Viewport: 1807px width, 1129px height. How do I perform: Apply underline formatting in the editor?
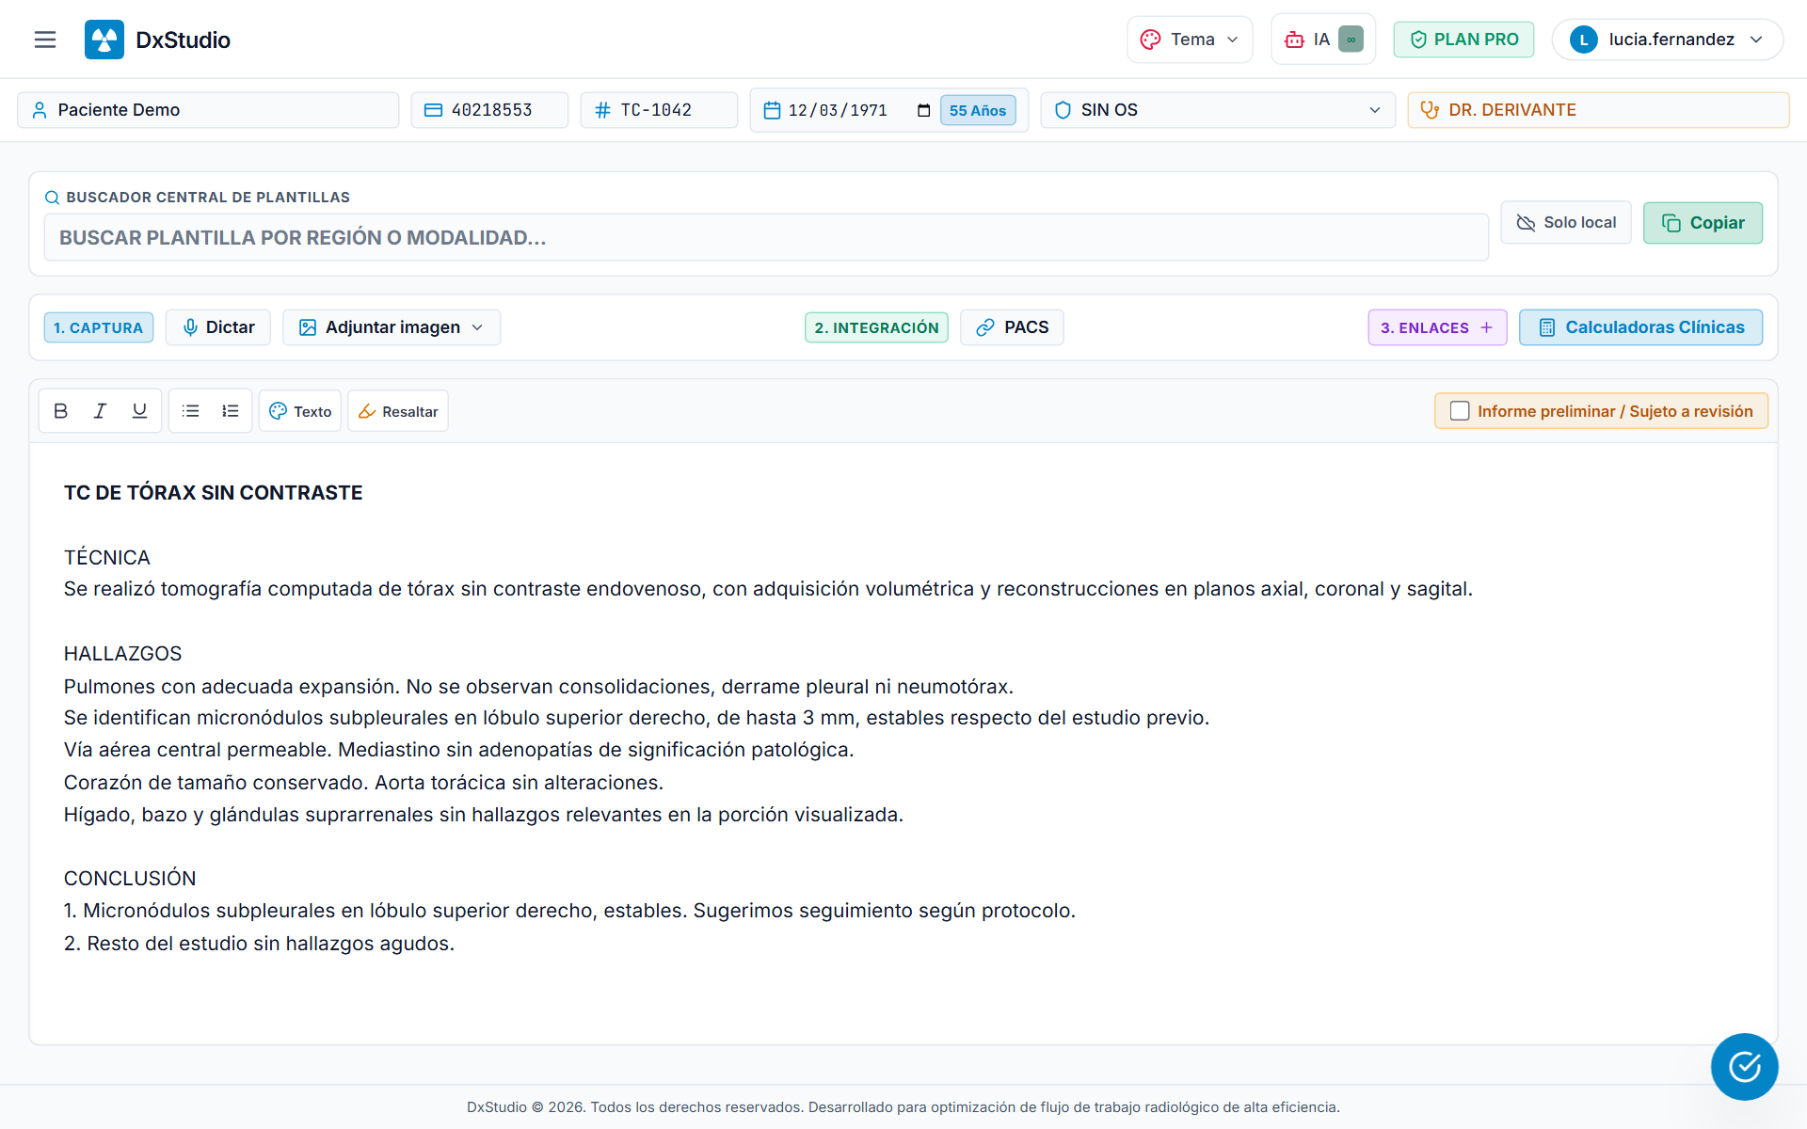pyautogui.click(x=139, y=411)
